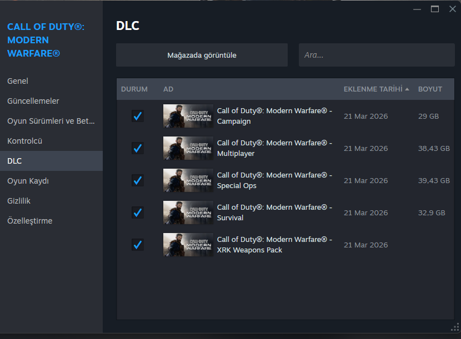Screen dimensions: 461x339
Task: Focus the Ara... search field
Action: click(x=377, y=55)
